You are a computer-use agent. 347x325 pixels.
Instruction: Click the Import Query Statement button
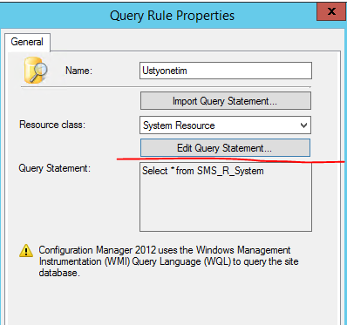pos(226,101)
